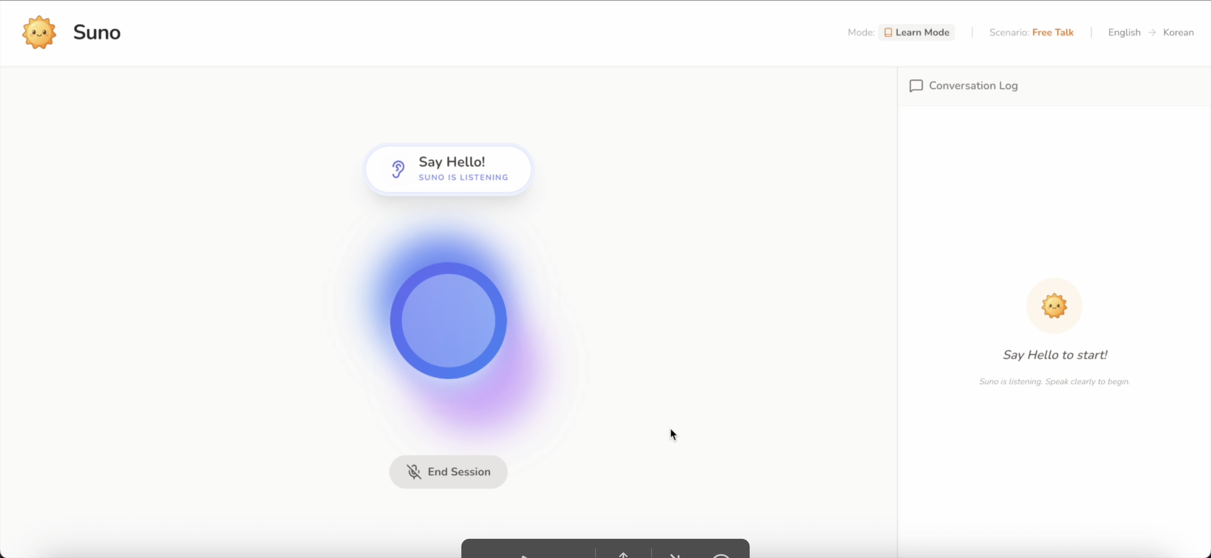This screenshot has width=1211, height=558.
Task: Click the Conversation Log chat bubble icon
Action: click(916, 86)
